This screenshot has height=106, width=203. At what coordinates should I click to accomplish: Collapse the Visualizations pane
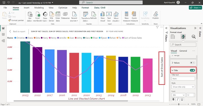pyautogui.click(x=195, y=28)
